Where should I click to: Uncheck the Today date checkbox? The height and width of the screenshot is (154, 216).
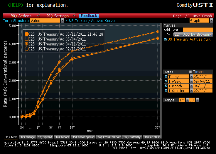tap(166, 77)
